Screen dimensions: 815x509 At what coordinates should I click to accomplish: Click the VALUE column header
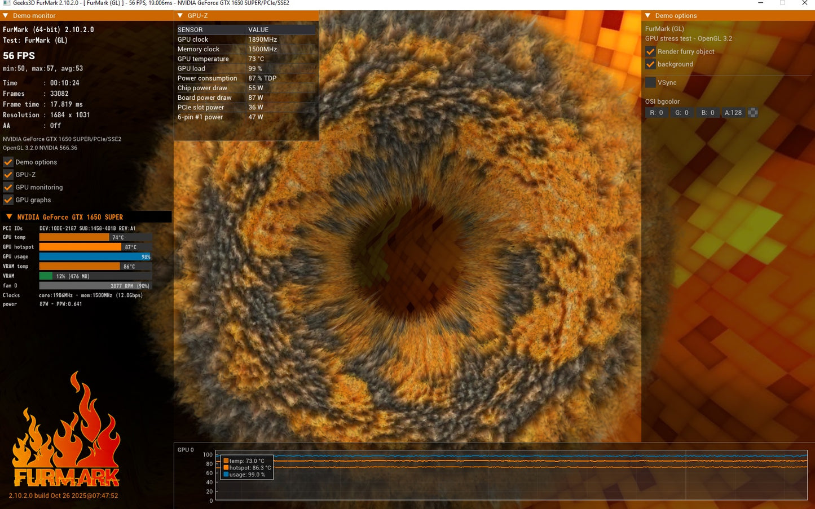coord(258,30)
